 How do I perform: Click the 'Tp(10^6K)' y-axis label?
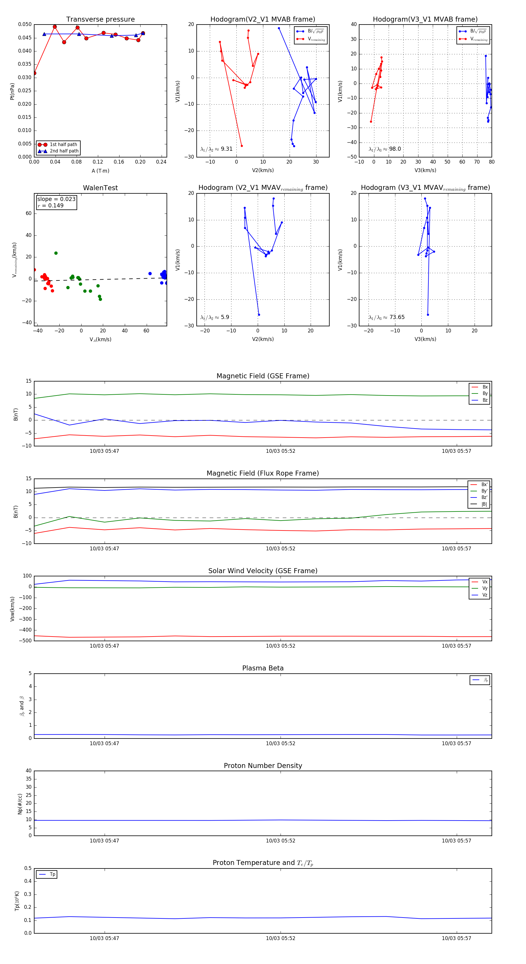(17, 900)
